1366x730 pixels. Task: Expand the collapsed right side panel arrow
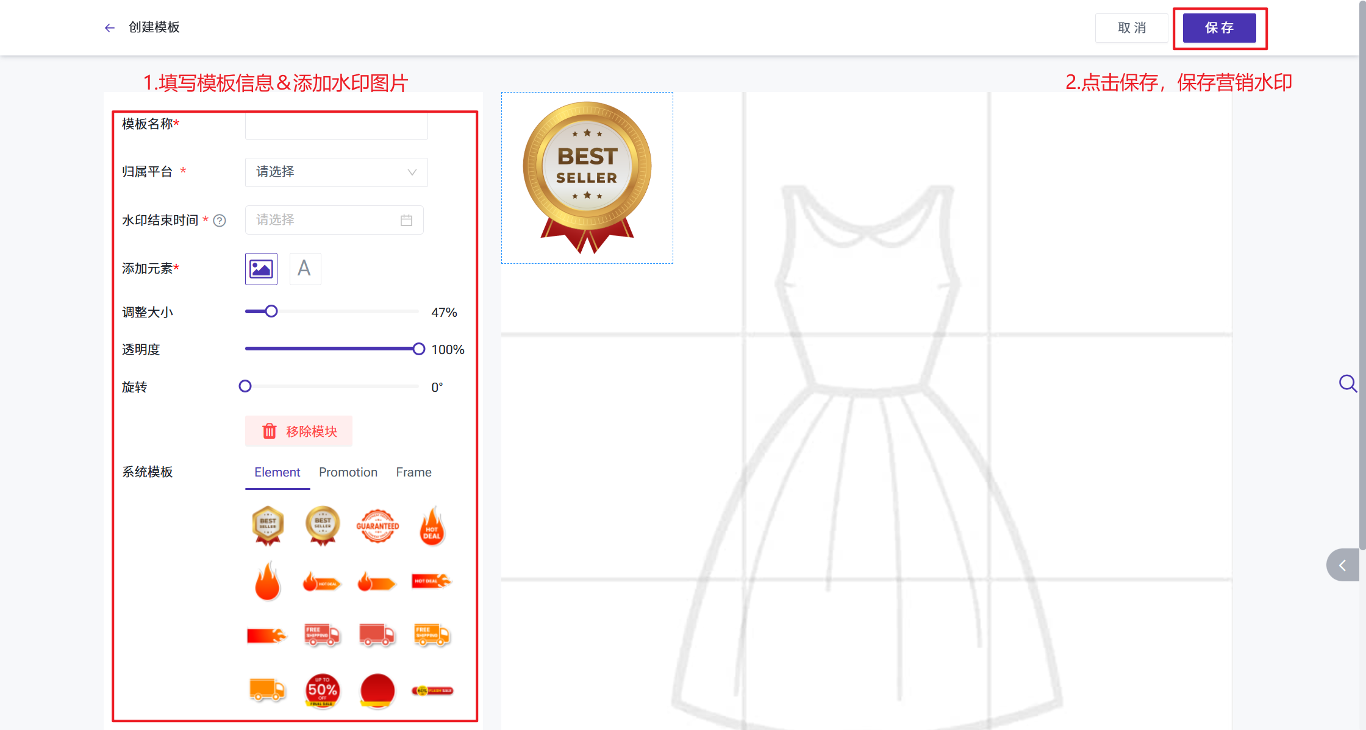click(x=1342, y=565)
